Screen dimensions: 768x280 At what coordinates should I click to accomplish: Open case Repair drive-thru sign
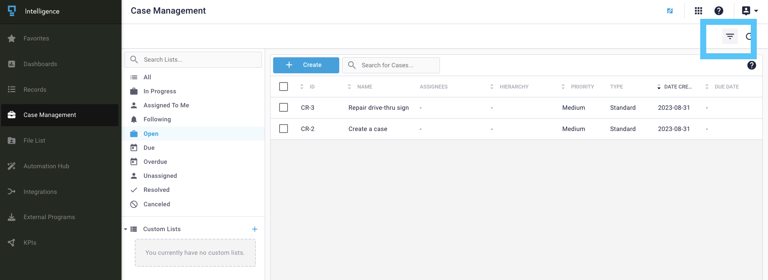[379, 108]
